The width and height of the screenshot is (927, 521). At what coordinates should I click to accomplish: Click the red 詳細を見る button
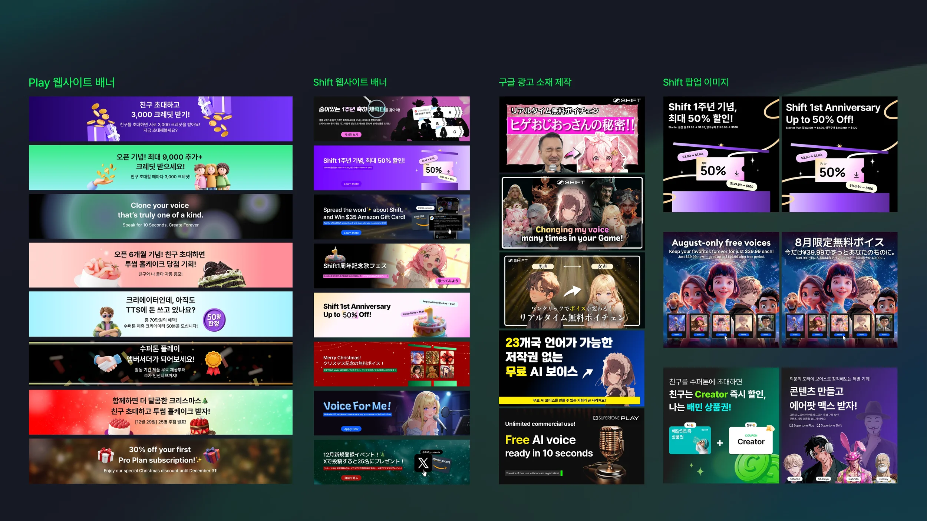[351, 478]
